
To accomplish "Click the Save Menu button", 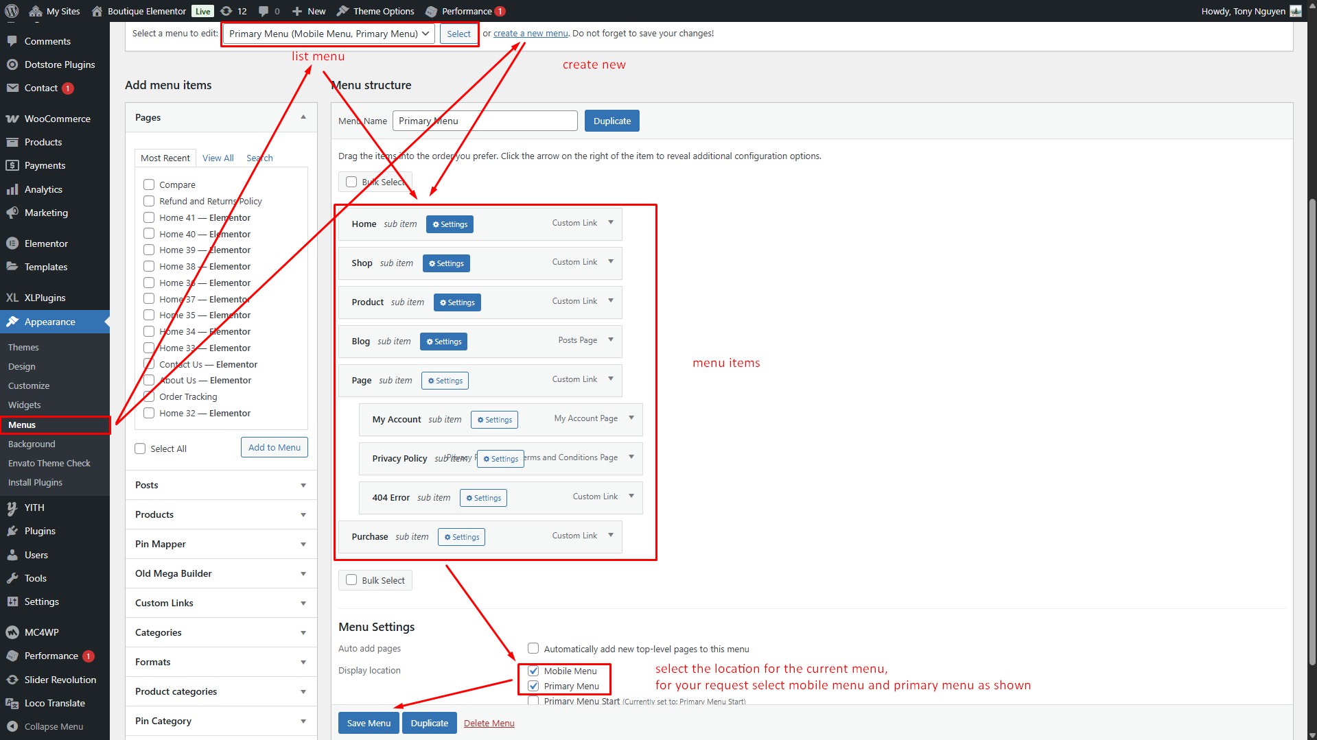I will [369, 723].
